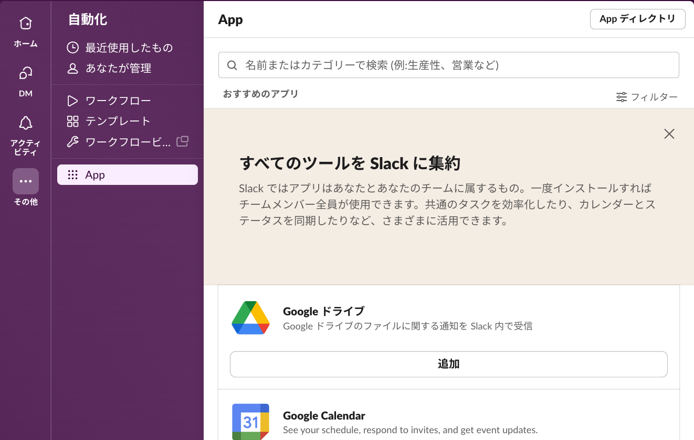
Task: Click the magnifier icon in search box
Action: pyautogui.click(x=232, y=65)
